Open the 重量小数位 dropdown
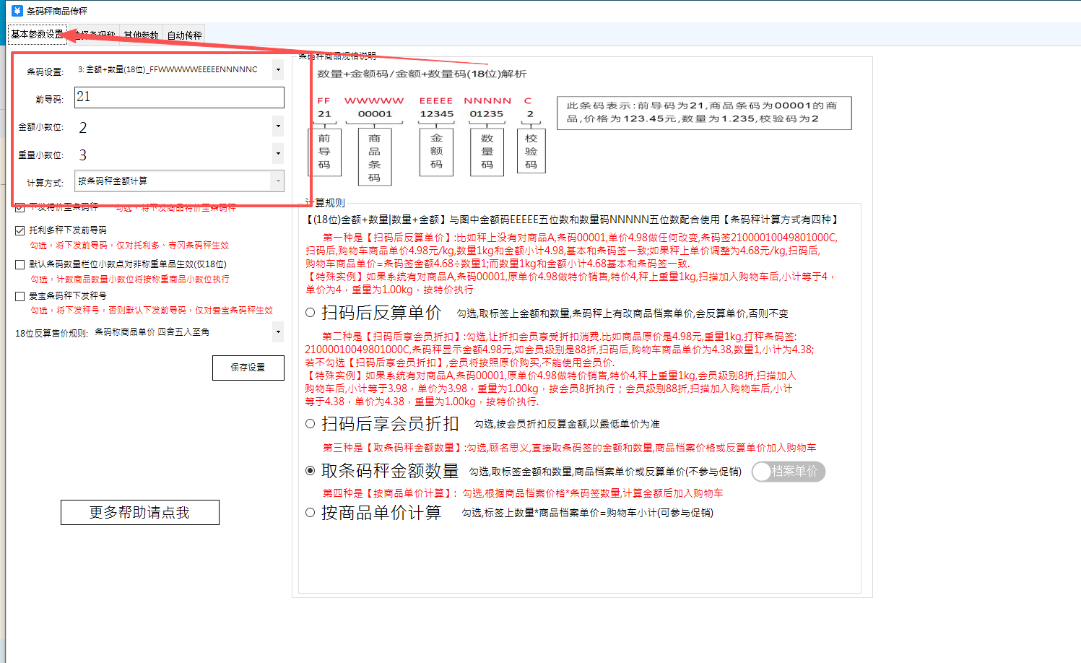This screenshot has width=1081, height=663. (x=278, y=154)
